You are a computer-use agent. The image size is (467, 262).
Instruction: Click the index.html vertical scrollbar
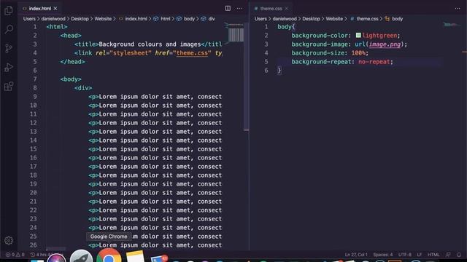click(x=246, y=77)
